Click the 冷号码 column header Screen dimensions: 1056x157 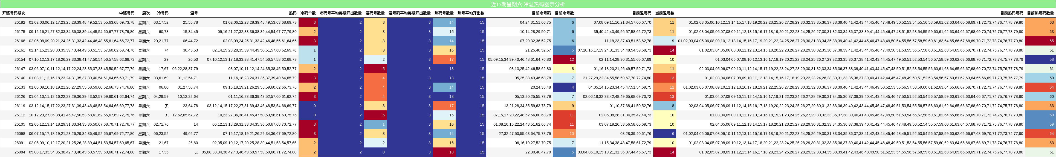[162, 13]
